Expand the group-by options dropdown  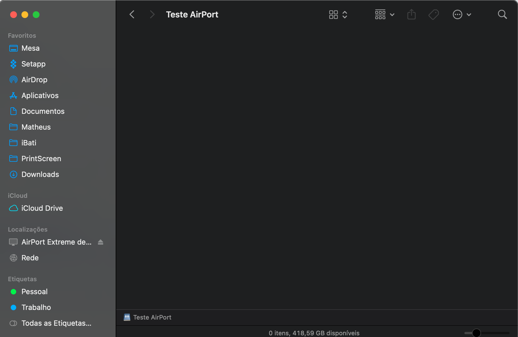[x=385, y=14]
